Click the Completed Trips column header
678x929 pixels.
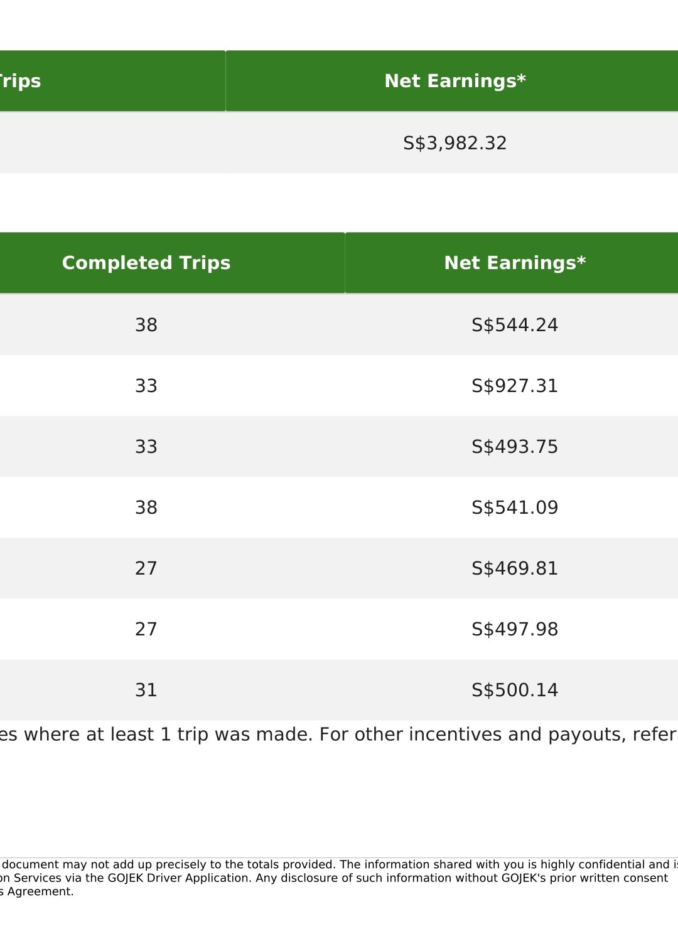pos(146,263)
